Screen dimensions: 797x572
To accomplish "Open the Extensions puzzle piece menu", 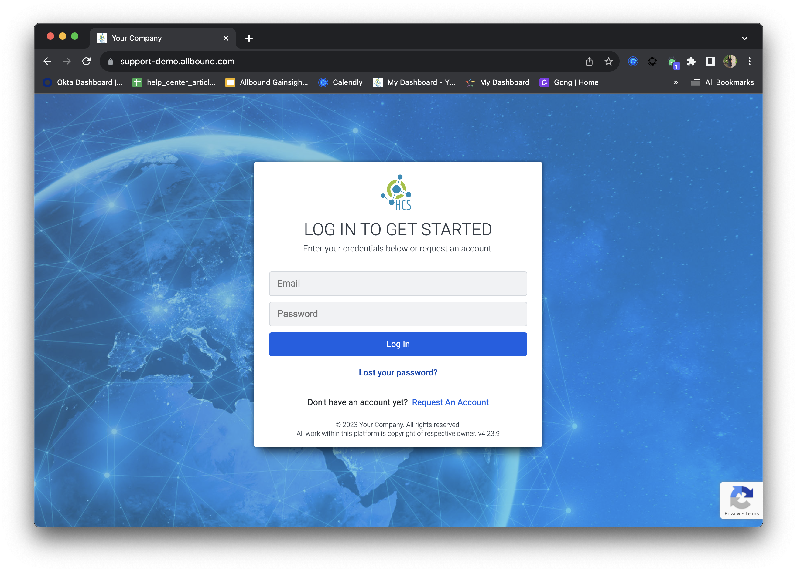I will click(x=691, y=61).
